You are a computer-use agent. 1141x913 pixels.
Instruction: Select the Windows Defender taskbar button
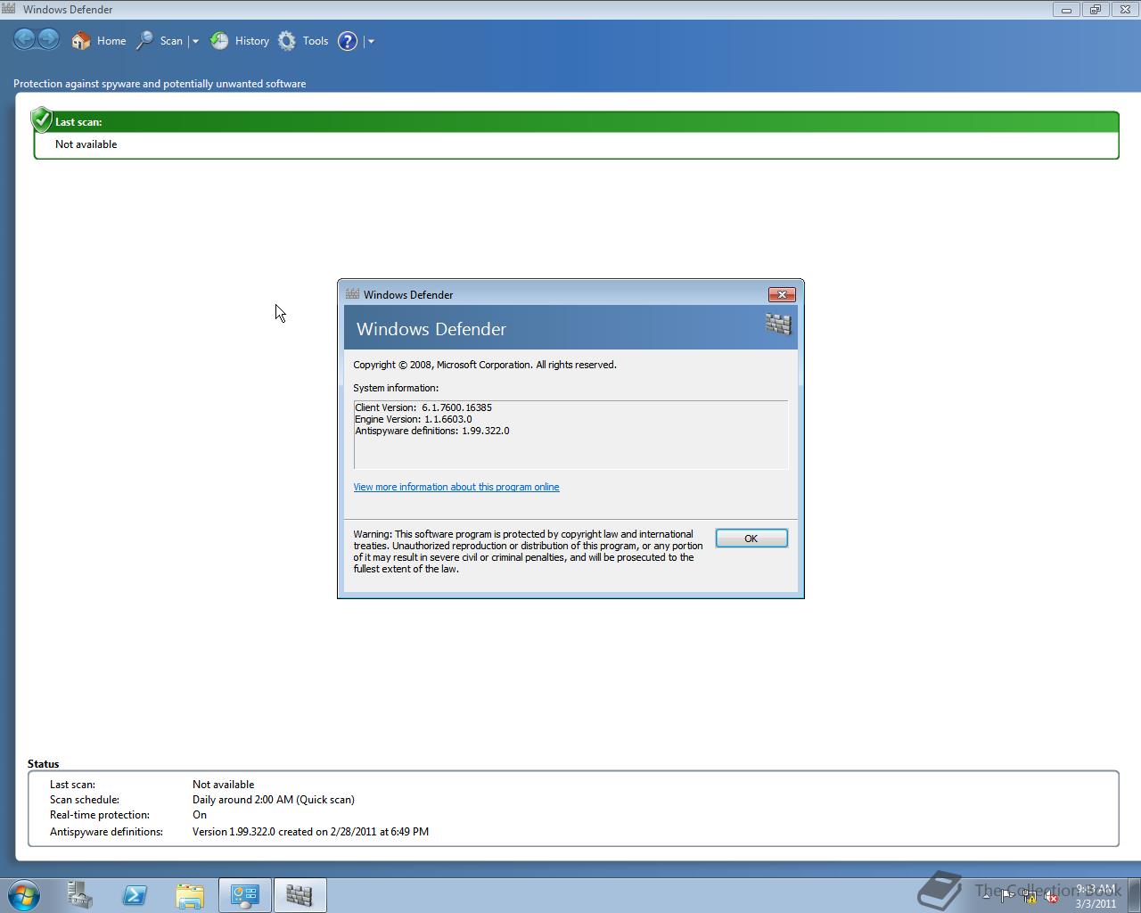pos(300,895)
